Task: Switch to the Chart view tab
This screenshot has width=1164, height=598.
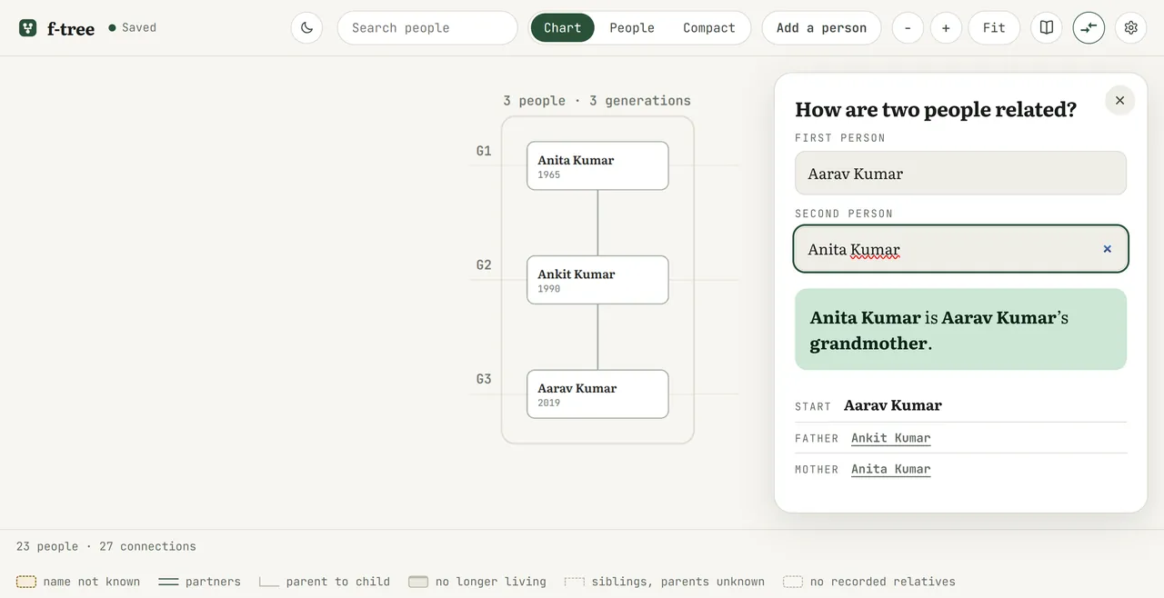Action: [562, 28]
